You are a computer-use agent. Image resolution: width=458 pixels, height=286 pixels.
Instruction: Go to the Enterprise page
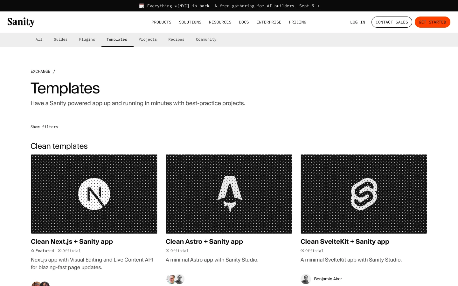269,22
